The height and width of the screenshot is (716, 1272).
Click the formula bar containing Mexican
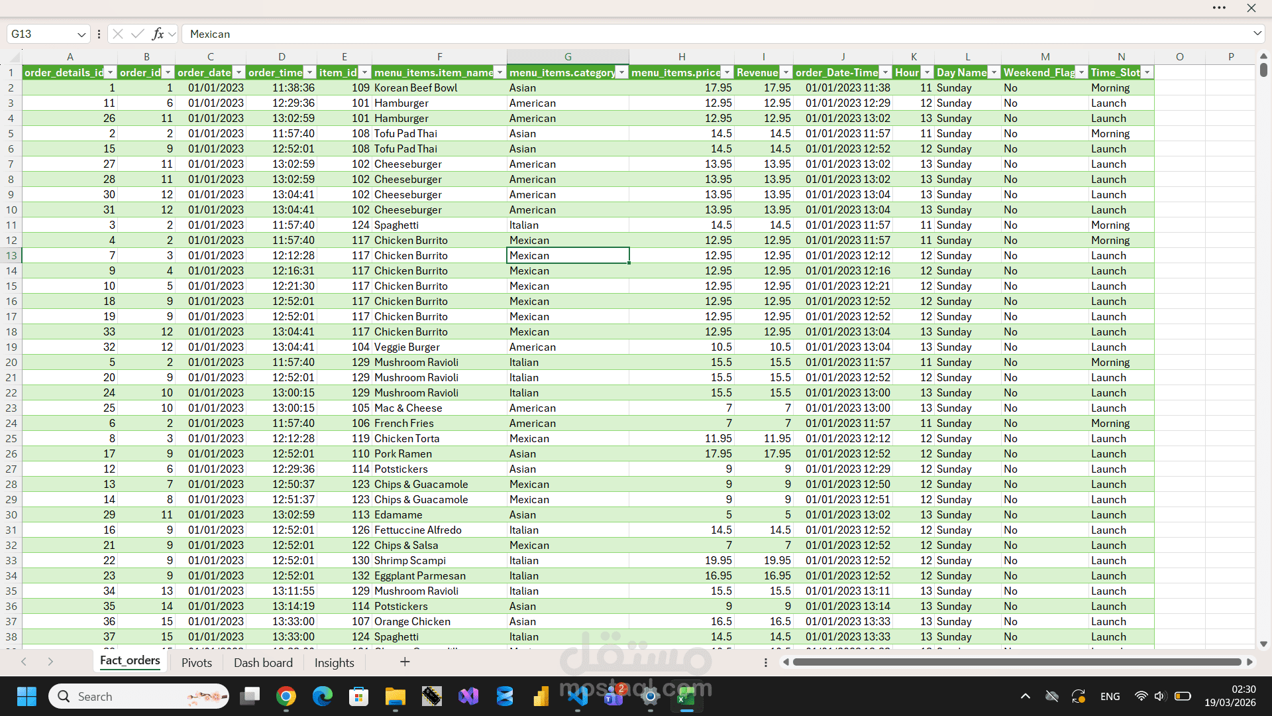click(715, 34)
